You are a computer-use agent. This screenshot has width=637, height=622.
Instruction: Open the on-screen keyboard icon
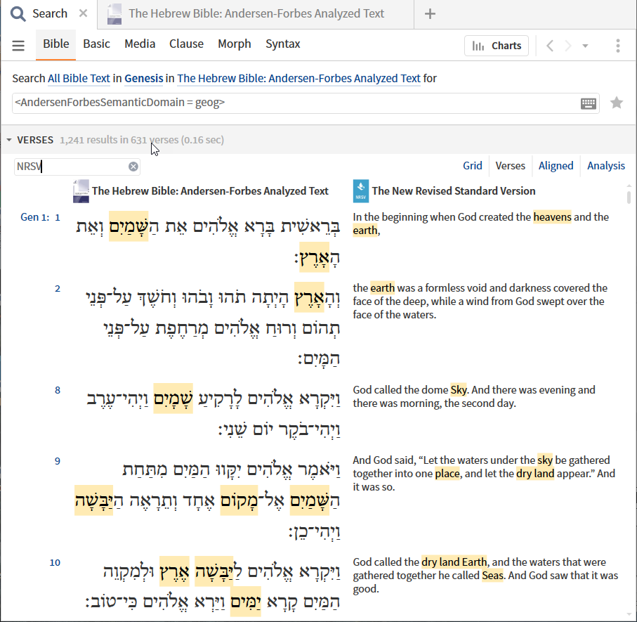(x=589, y=104)
